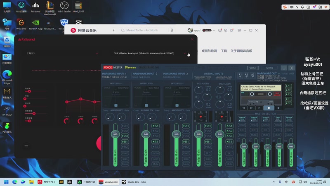Viewport: 330px width, 186px height.
Task: Toggle B2 routing next to the cassette recorder
Action: click(288, 103)
